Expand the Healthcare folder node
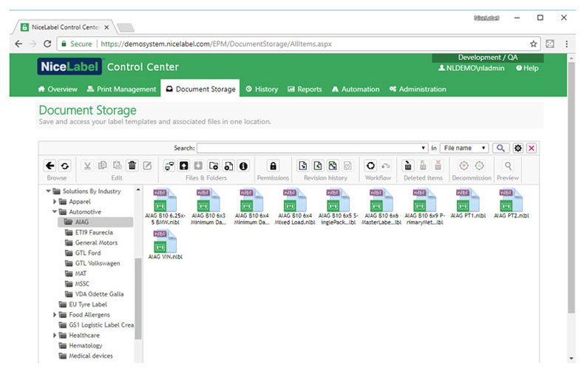The height and width of the screenshot is (380, 584). click(55, 336)
